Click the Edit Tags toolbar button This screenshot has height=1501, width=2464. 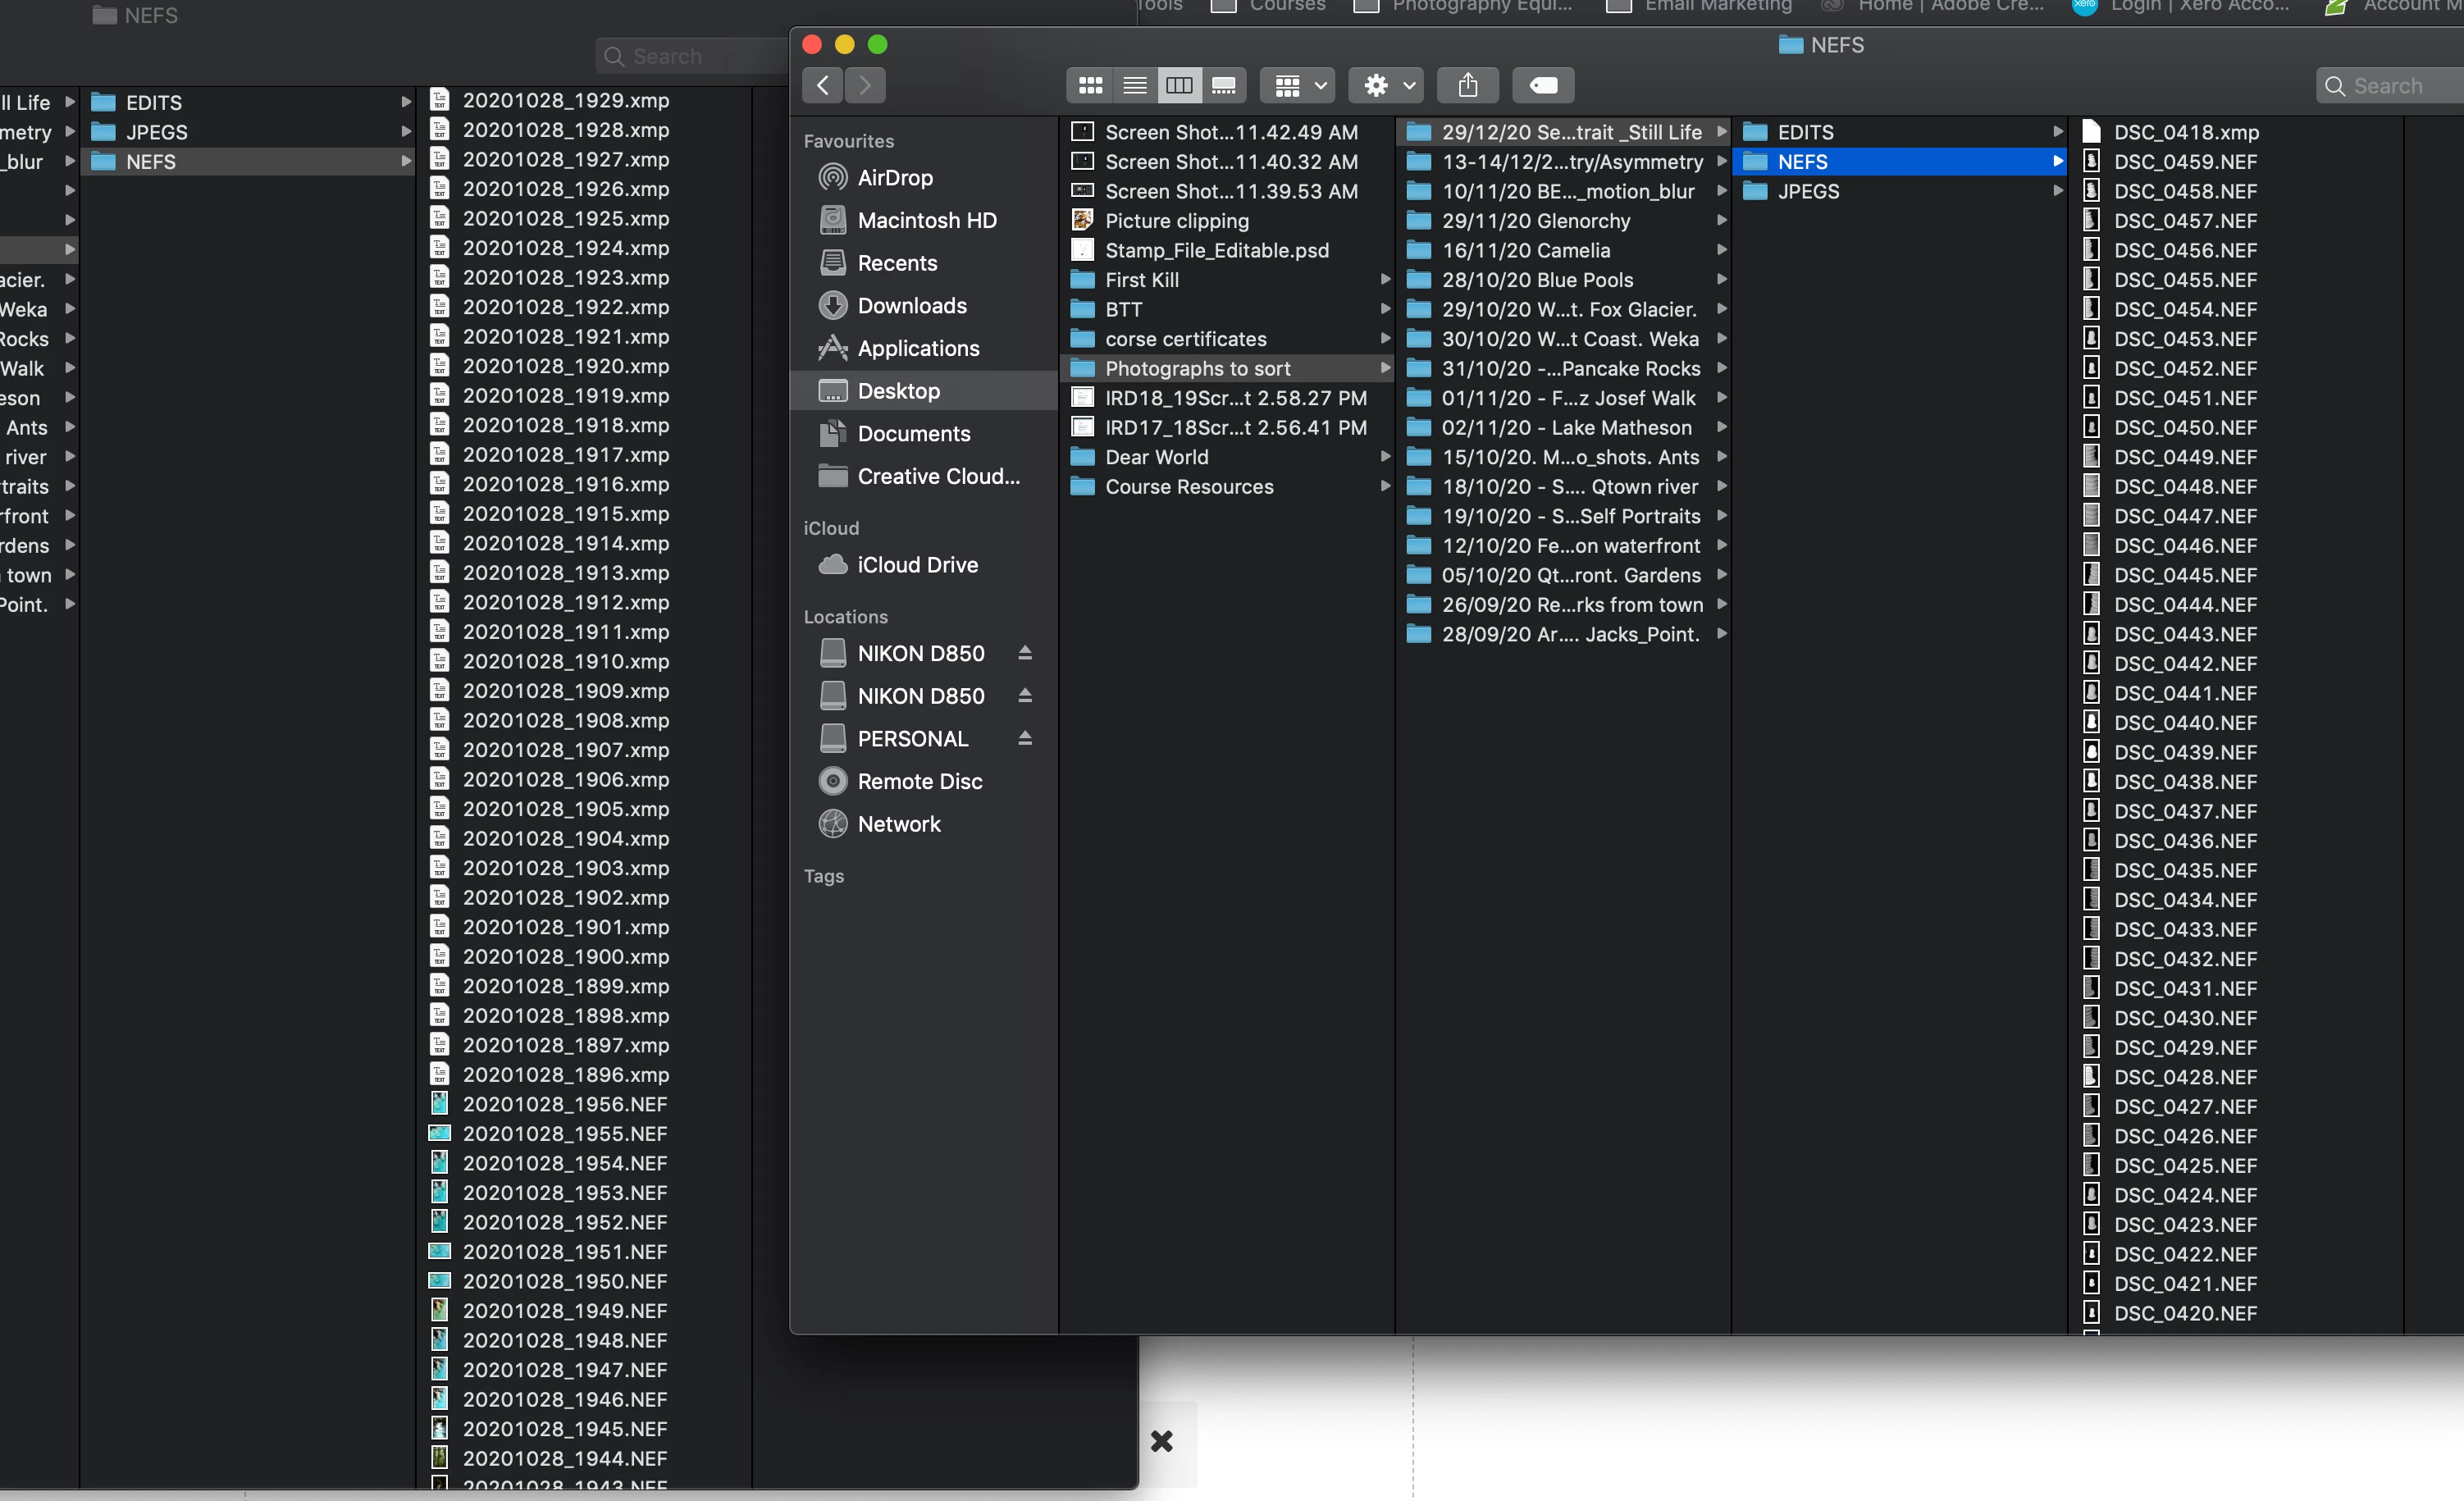click(x=1543, y=86)
